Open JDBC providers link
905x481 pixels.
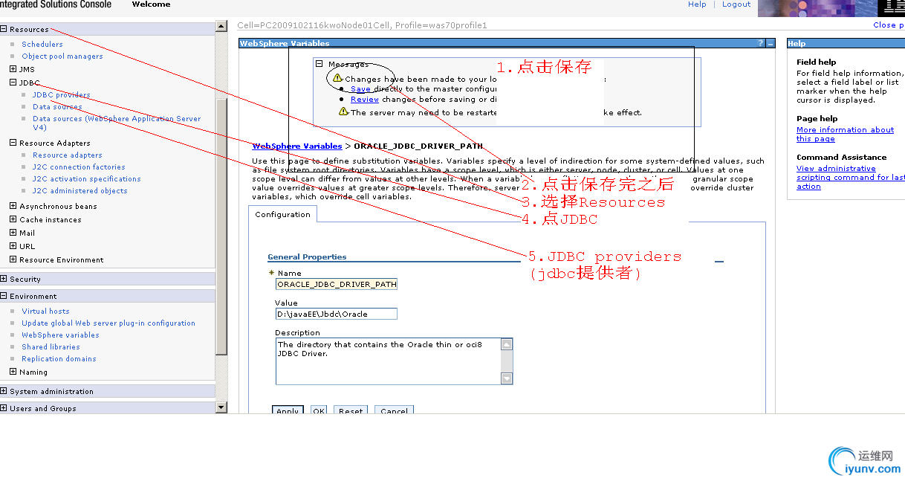[x=62, y=95]
